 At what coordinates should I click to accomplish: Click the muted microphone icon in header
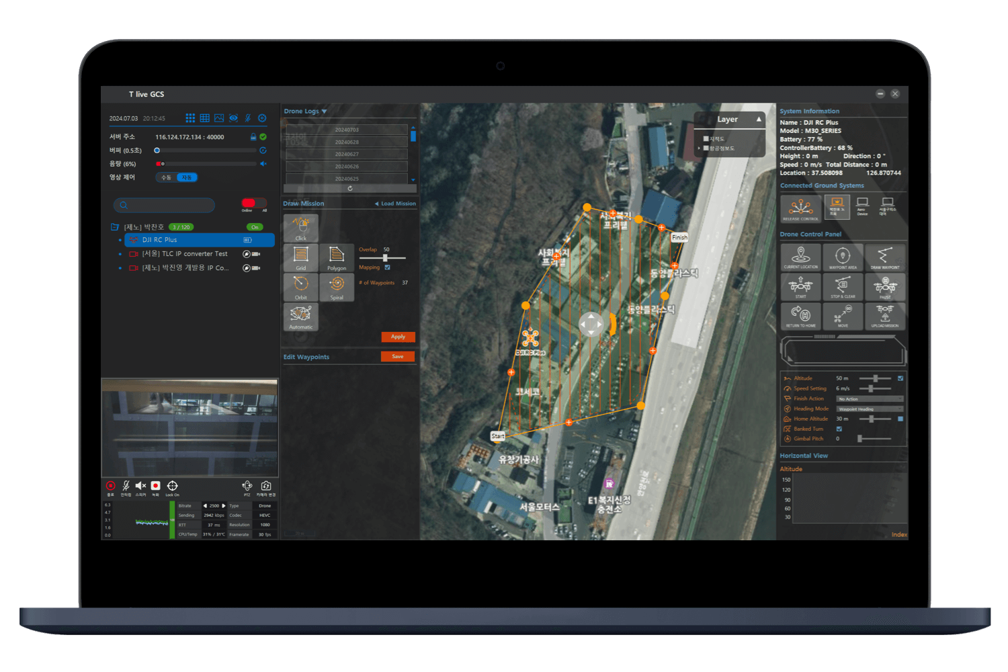(247, 118)
